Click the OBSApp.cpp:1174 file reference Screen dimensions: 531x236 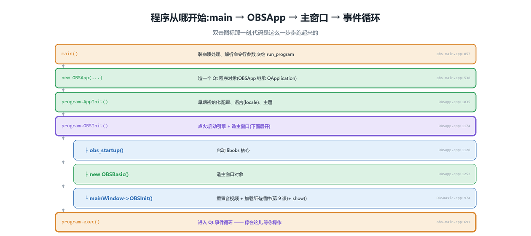coord(454,126)
